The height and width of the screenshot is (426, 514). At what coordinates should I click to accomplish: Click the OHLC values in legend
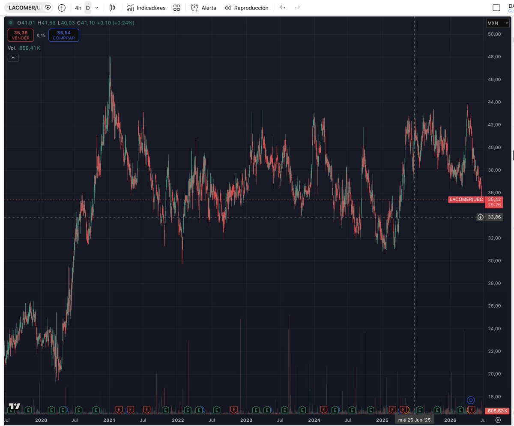coord(76,23)
